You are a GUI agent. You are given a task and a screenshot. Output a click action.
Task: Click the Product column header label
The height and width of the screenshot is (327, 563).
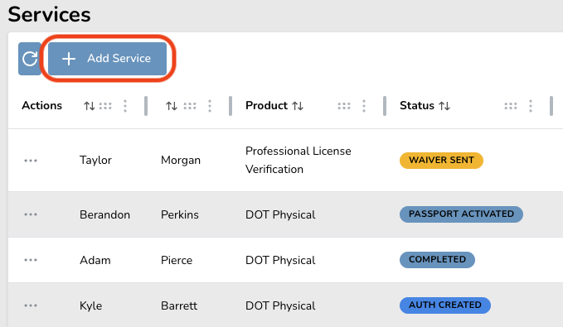tap(266, 106)
